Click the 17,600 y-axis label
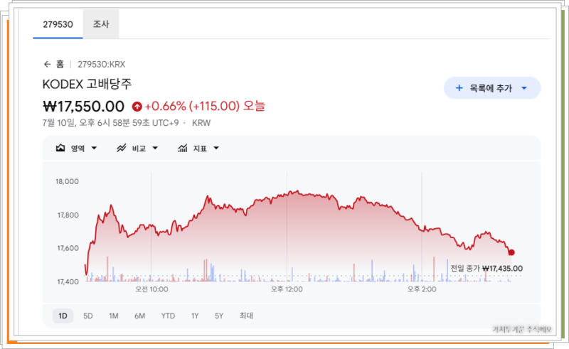The image size is (569, 349). 68,248
